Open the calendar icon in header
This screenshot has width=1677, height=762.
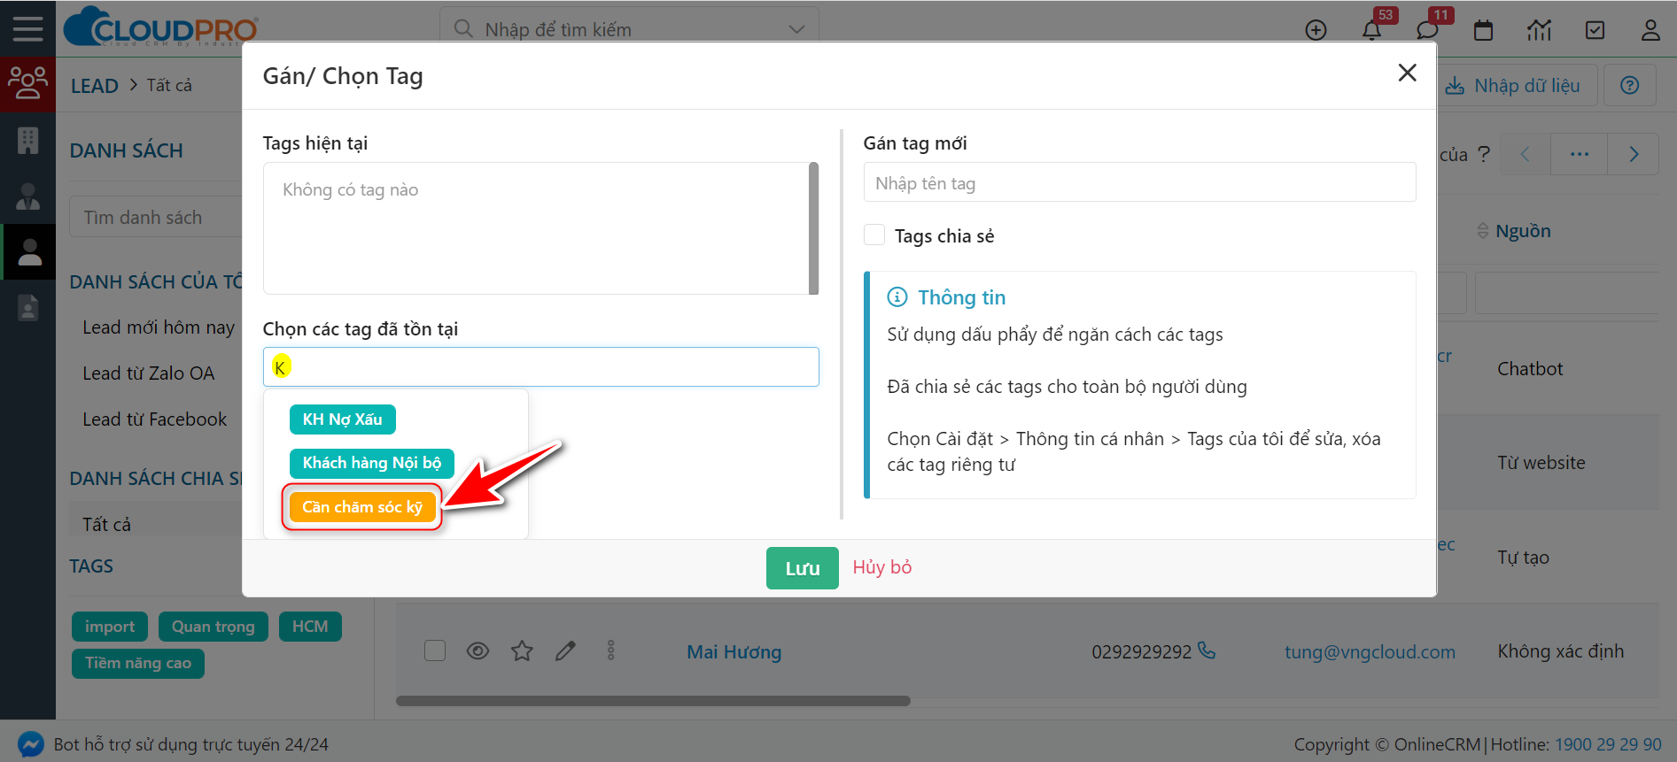pos(1483,30)
